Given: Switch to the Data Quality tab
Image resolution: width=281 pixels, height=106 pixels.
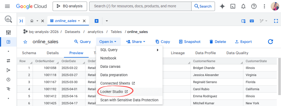Looking at the screenshot, I should (237, 53).
